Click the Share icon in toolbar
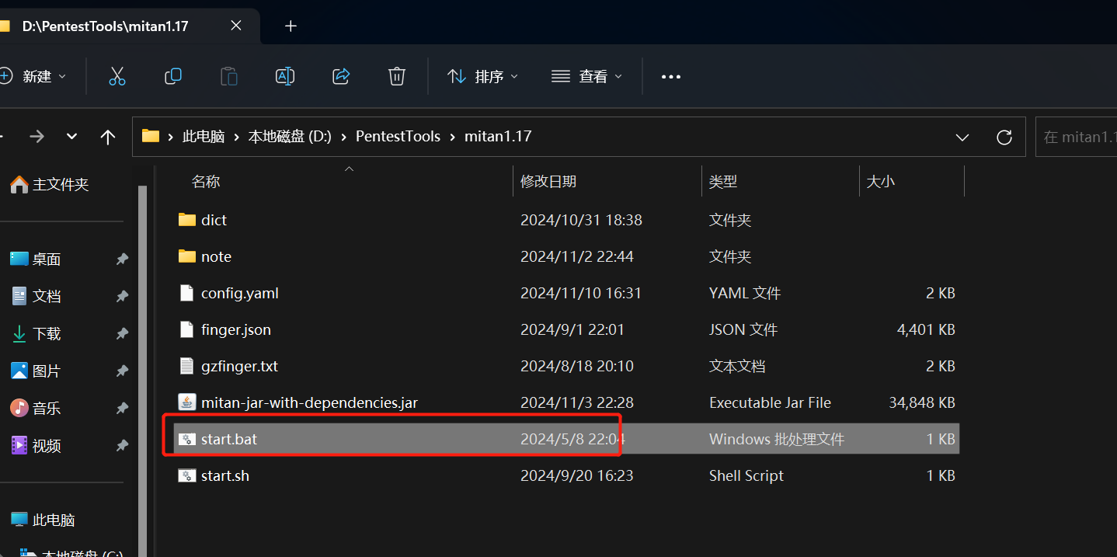 click(341, 76)
